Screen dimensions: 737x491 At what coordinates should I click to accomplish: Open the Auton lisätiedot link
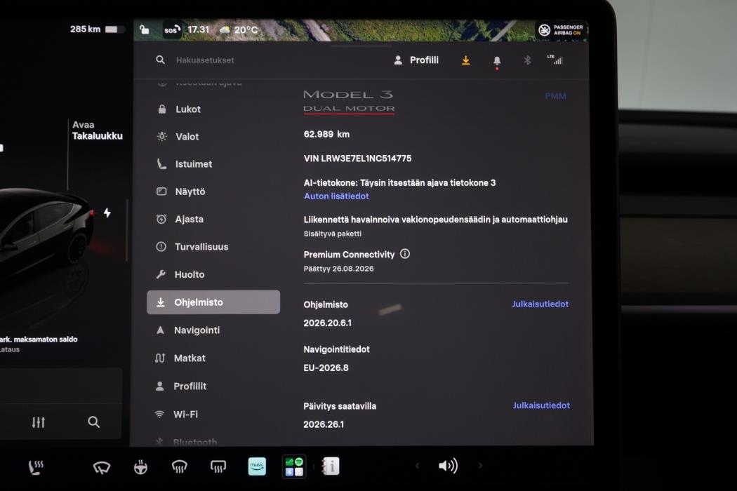pyautogui.click(x=336, y=196)
